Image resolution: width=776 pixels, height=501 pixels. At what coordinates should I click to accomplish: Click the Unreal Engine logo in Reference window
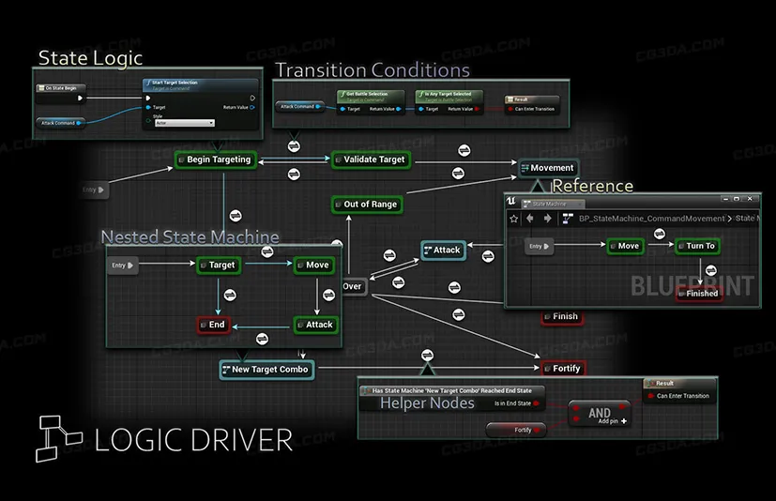(511, 203)
